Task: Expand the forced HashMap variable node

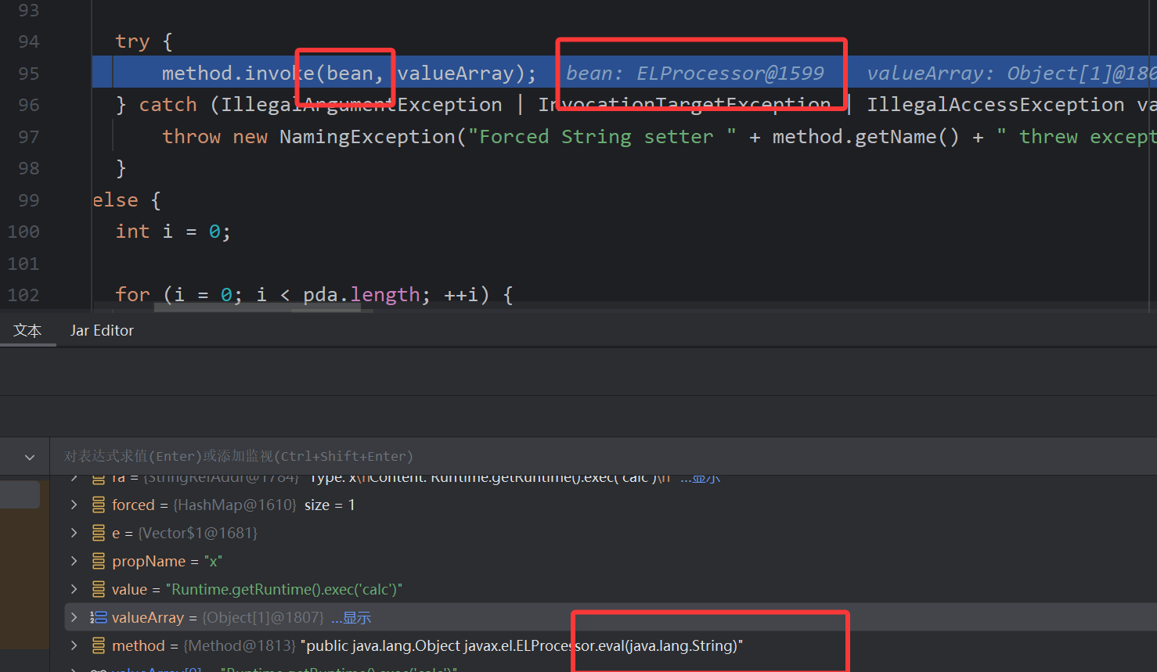Action: coord(74,505)
